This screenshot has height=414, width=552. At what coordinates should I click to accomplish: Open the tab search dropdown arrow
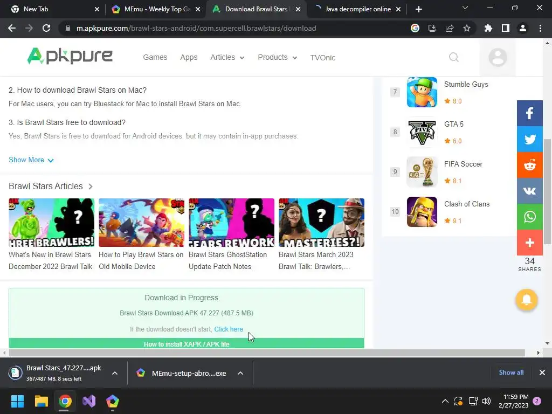click(465, 8)
